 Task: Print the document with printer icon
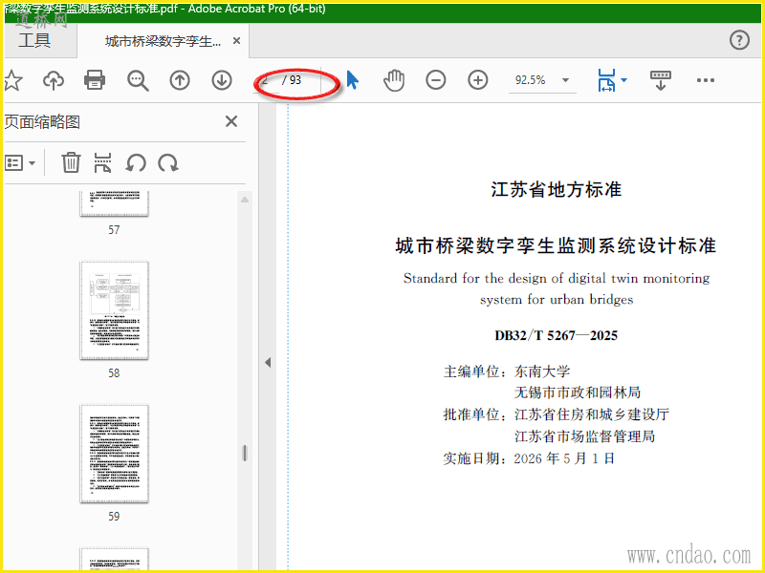tap(95, 80)
